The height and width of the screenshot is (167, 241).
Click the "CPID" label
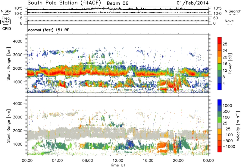(x=7, y=29)
